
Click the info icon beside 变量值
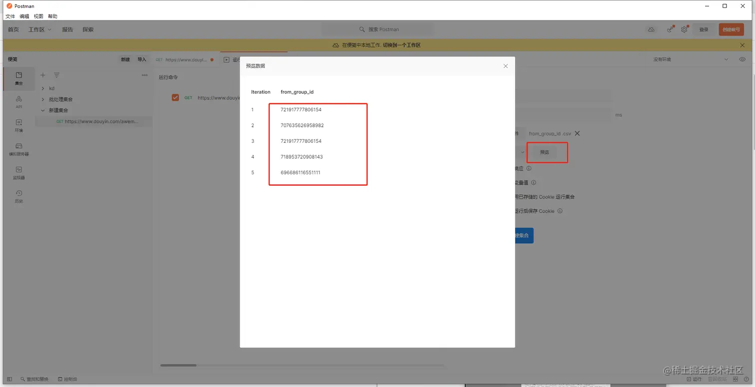point(533,183)
